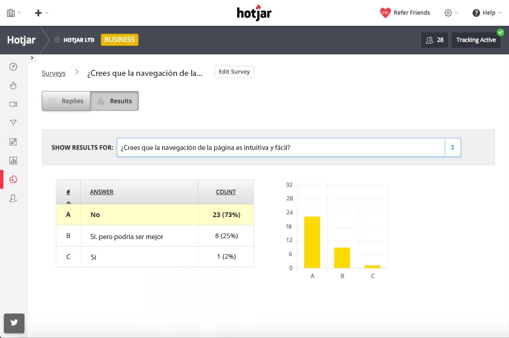Open Heatmaps flame icon in sidebar
The image size is (509, 338).
(13, 85)
